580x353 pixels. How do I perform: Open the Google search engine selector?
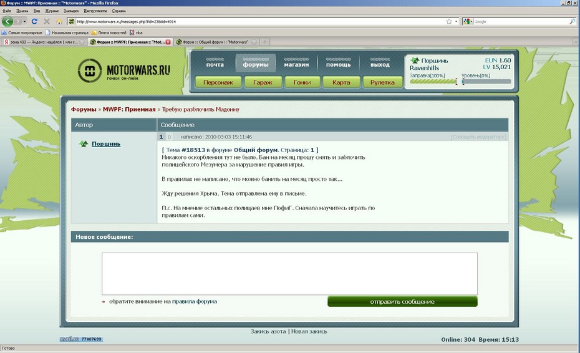pos(468,21)
